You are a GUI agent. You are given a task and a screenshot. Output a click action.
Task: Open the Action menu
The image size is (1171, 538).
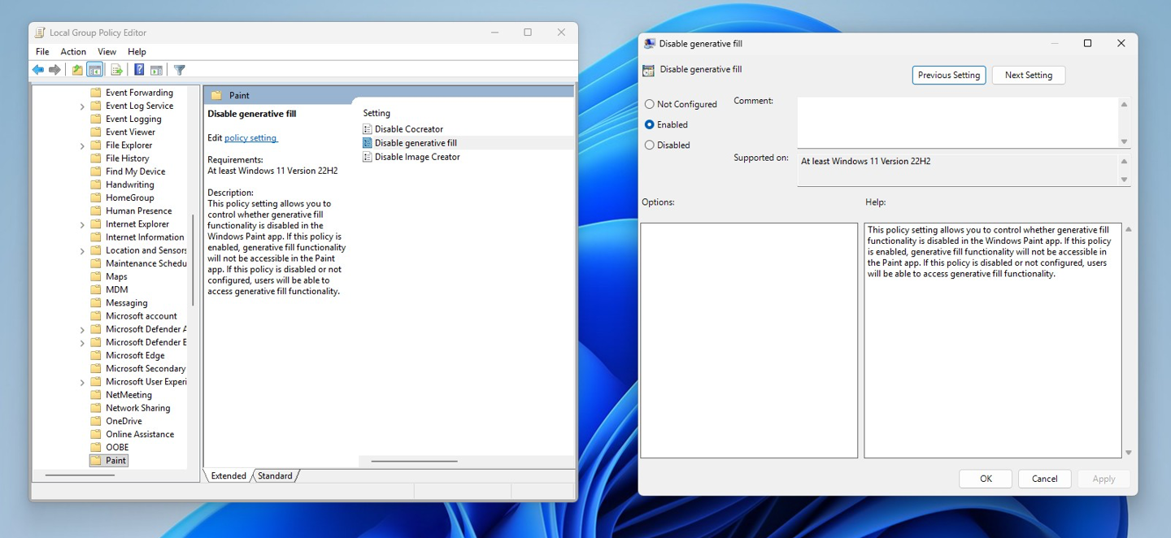point(72,51)
